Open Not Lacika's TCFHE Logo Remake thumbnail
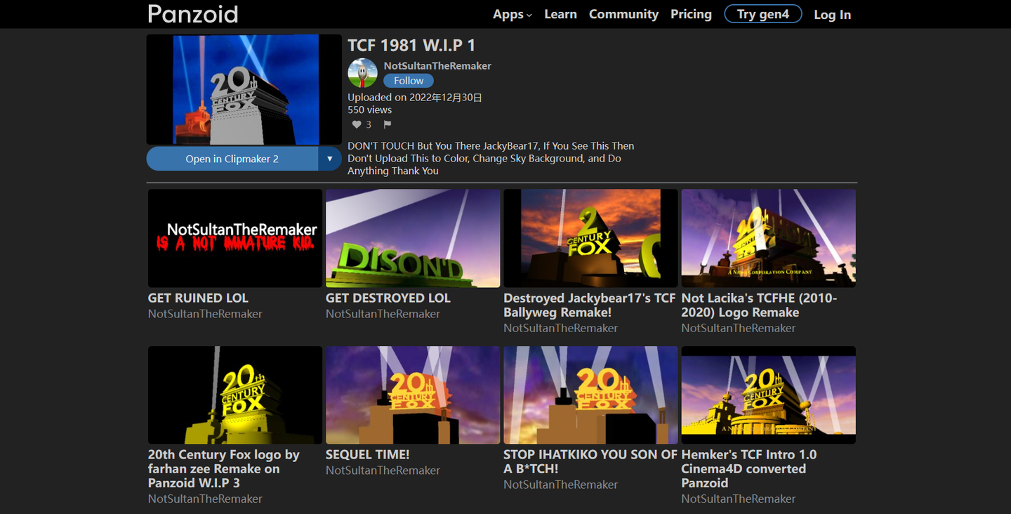 pos(768,238)
